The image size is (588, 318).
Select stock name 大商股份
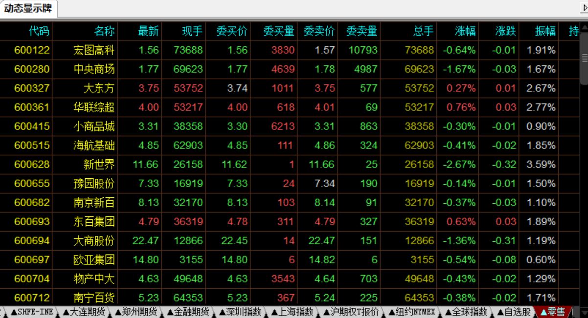pos(94,241)
